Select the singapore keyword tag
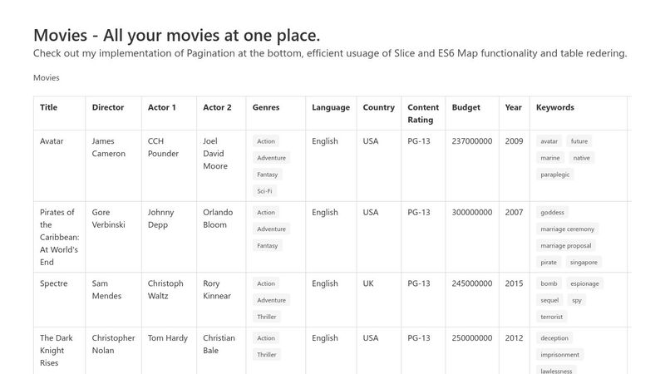This screenshot has height=374, width=665. coord(583,262)
